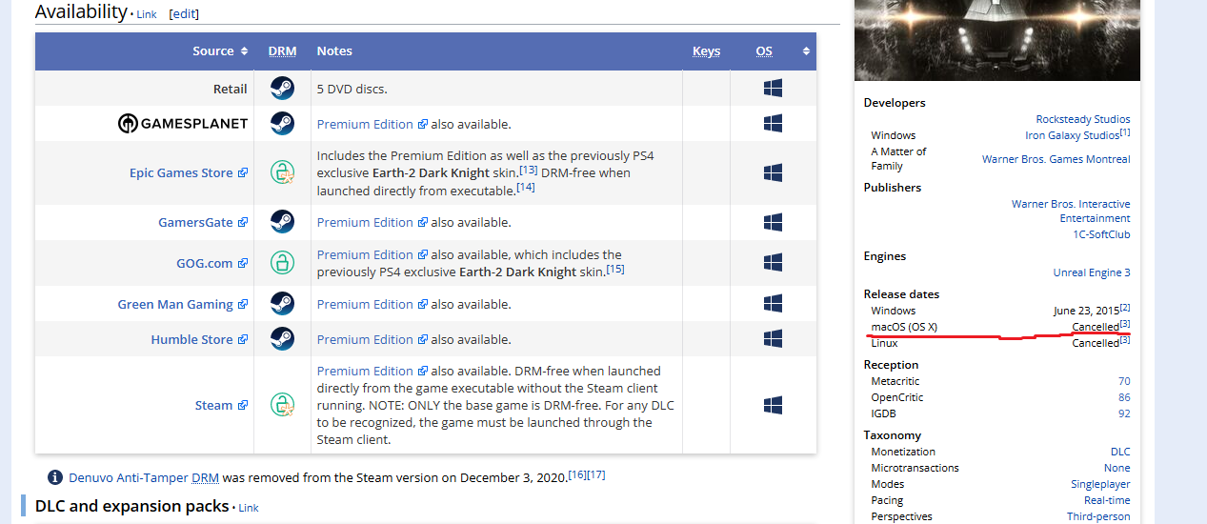Click Steam DRM icon in Green Man Gaming row
Image resolution: width=1207 pixels, height=524 pixels.
click(x=282, y=304)
